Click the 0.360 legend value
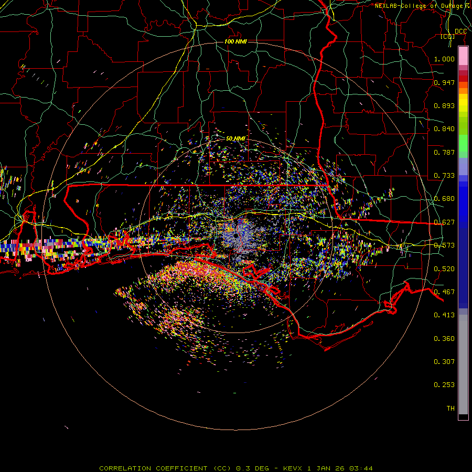Image resolution: width=472 pixels, height=472 pixels. pos(444,339)
